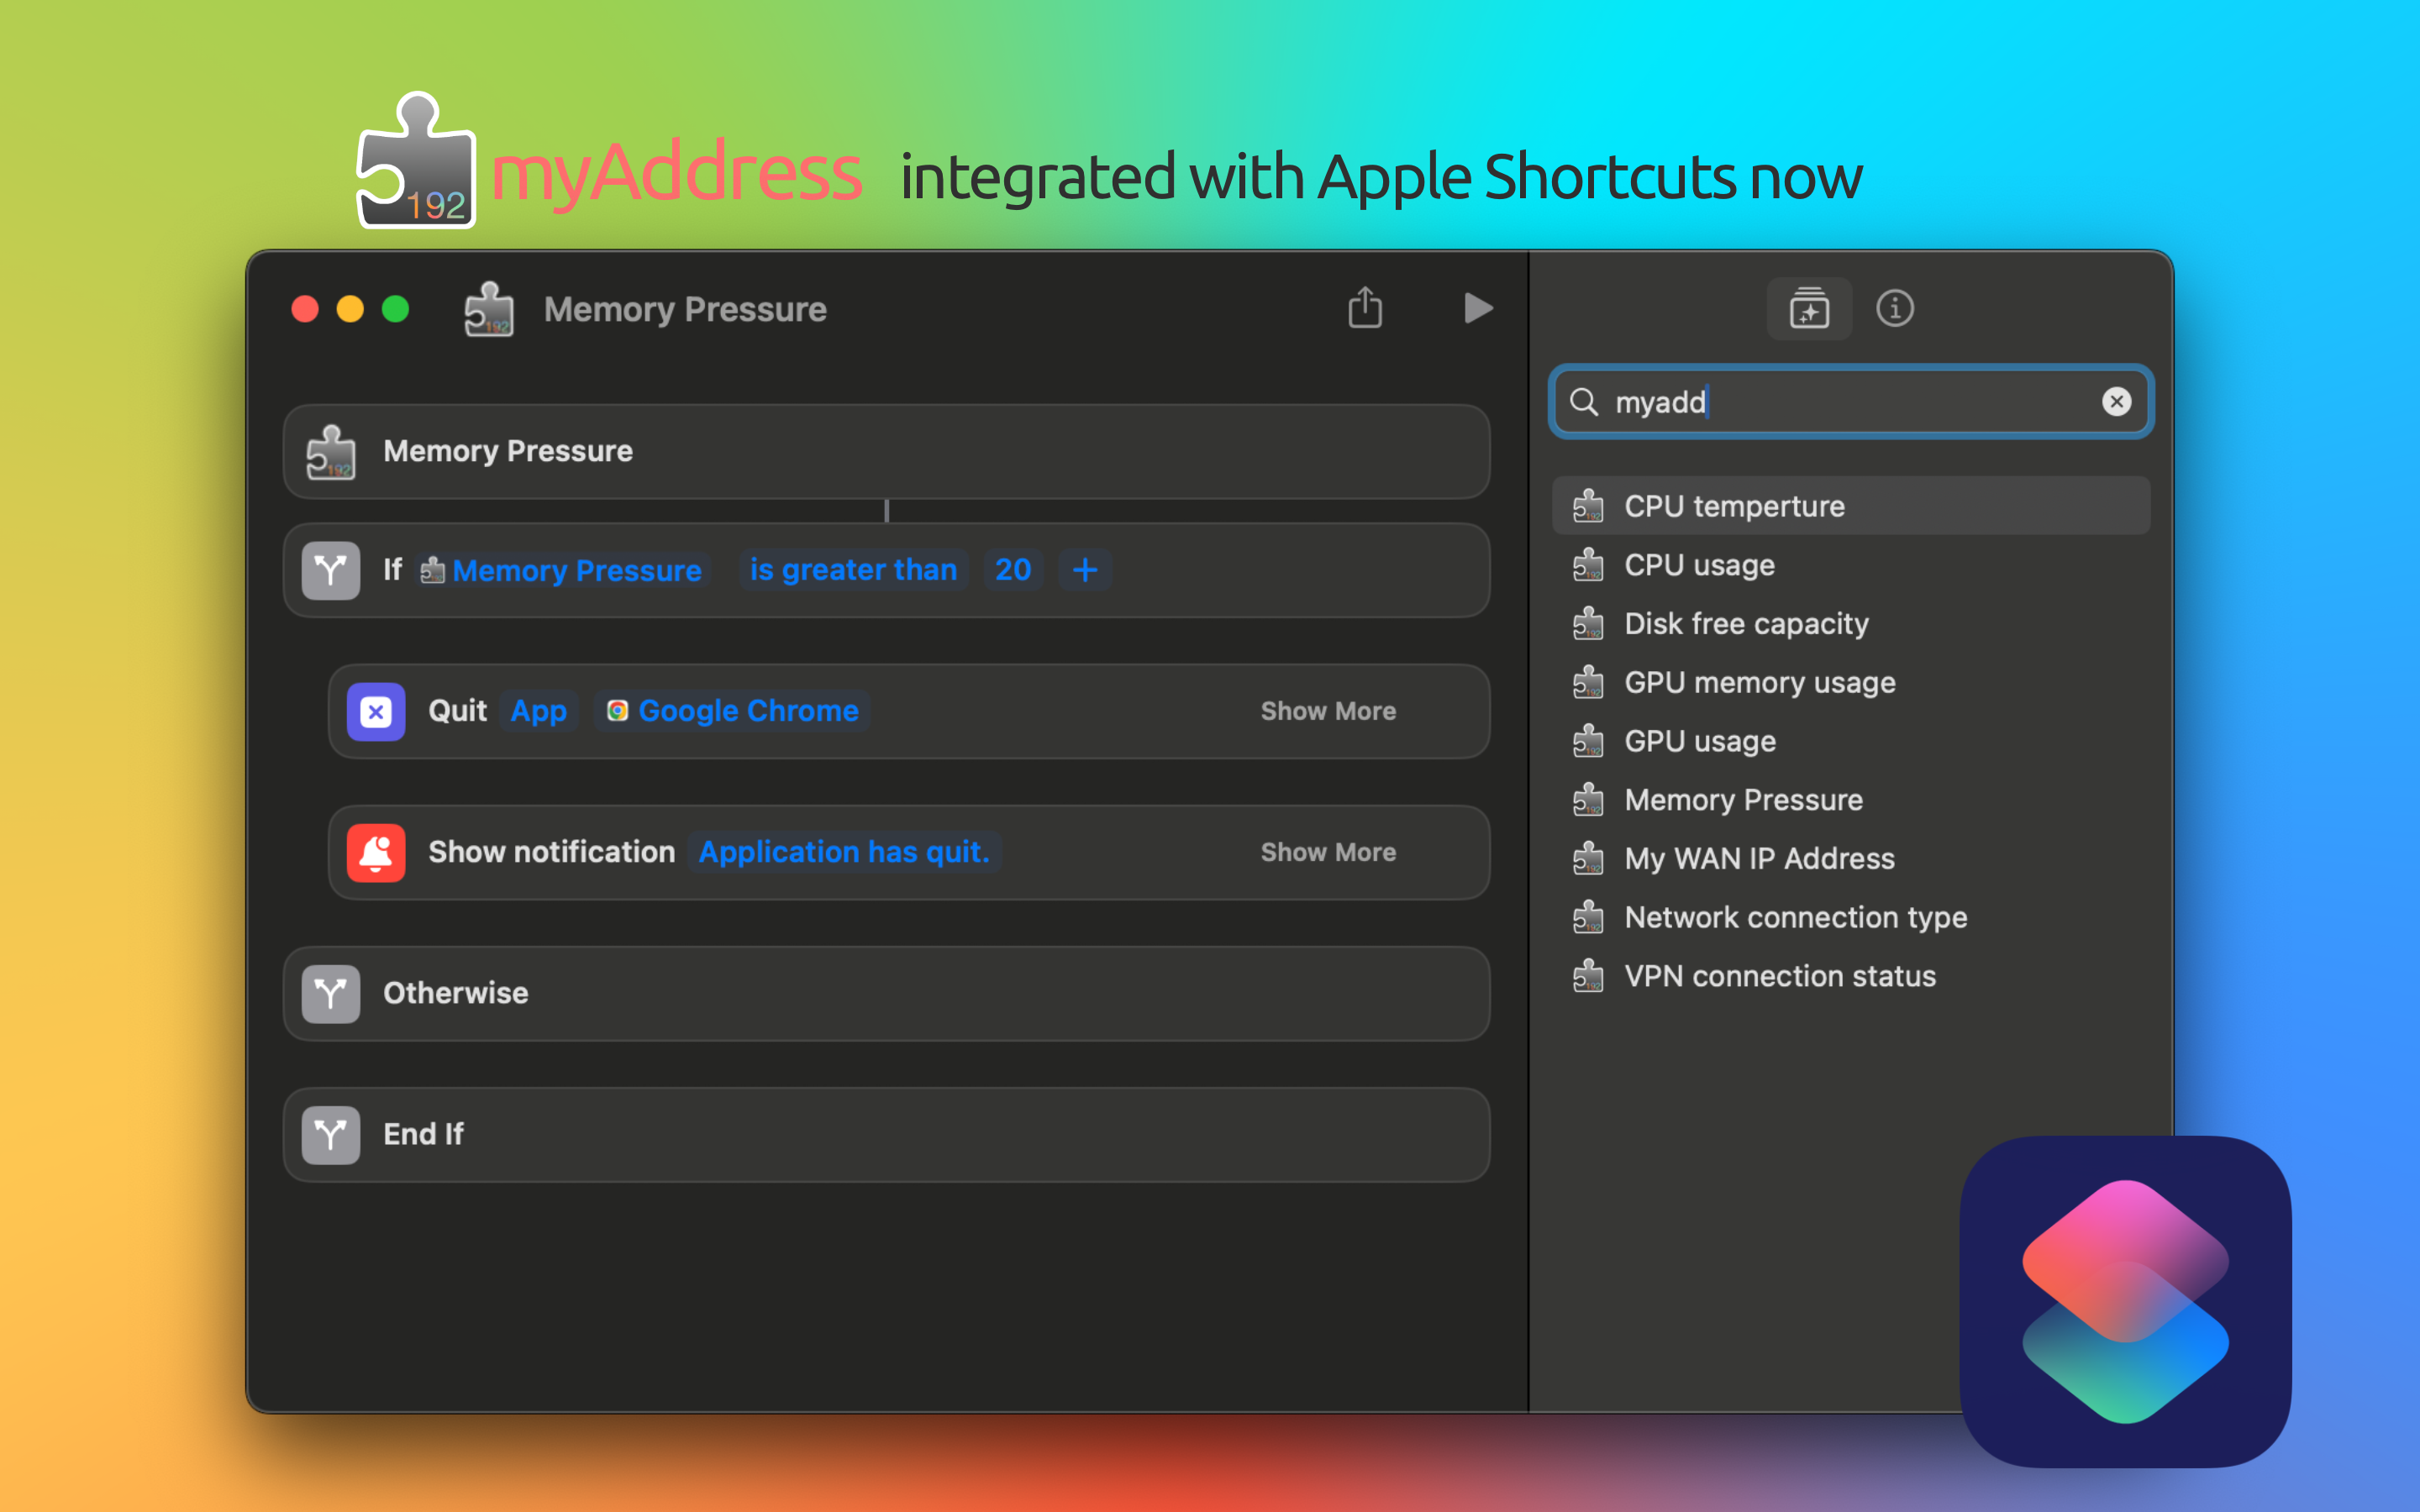
Task: Select the Otherwise block
Action: pyautogui.click(x=887, y=993)
